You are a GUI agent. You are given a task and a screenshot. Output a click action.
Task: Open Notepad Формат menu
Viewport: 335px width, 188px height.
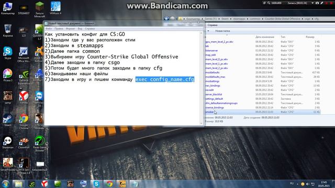click(x=70, y=29)
